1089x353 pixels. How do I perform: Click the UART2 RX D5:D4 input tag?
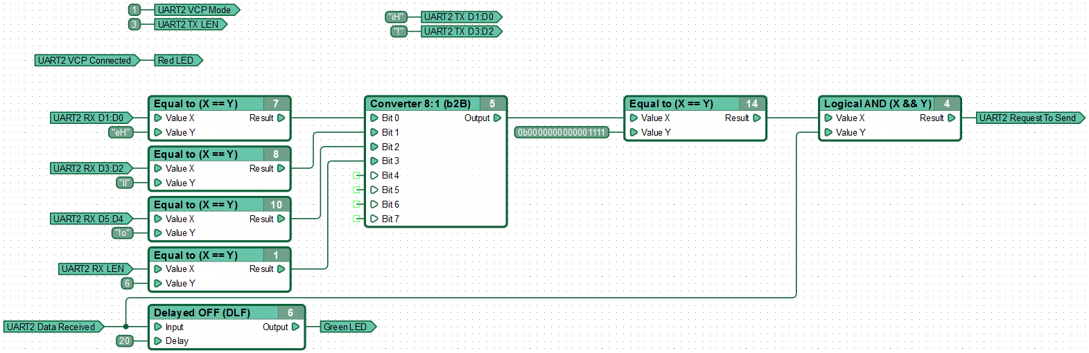click(92, 219)
